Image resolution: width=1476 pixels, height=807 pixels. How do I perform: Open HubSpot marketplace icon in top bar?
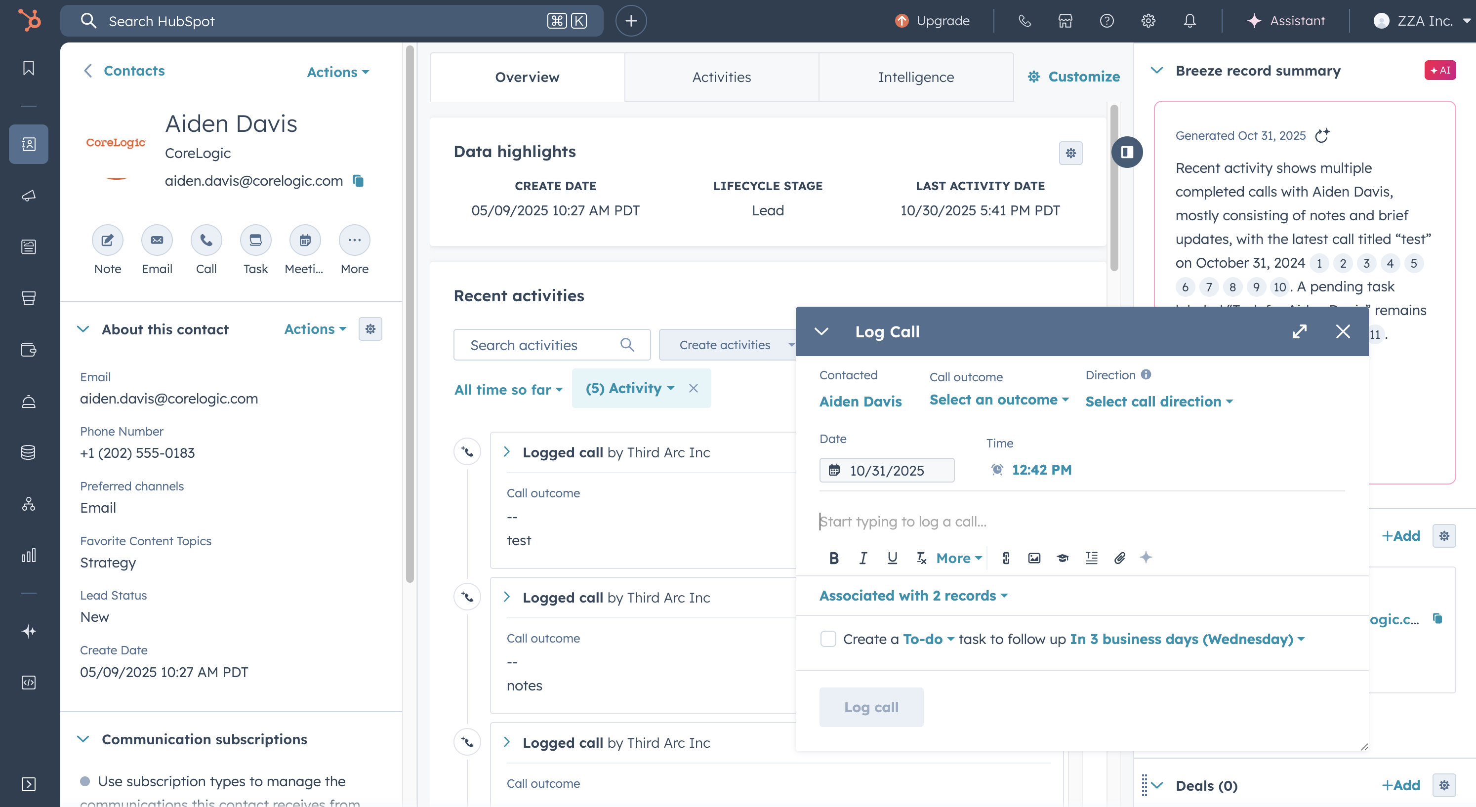click(1065, 21)
